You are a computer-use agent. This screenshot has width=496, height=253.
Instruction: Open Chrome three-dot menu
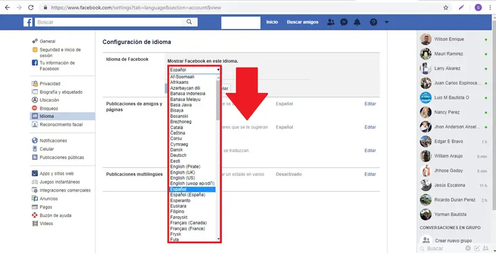tap(490, 7)
